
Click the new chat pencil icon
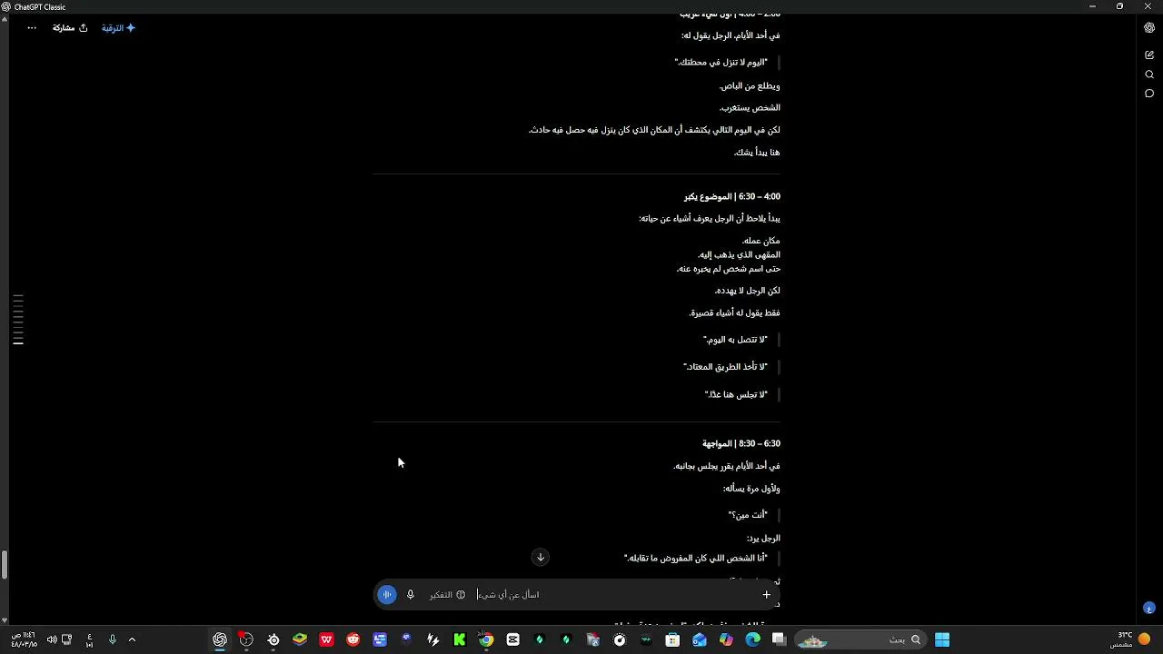(x=1149, y=55)
